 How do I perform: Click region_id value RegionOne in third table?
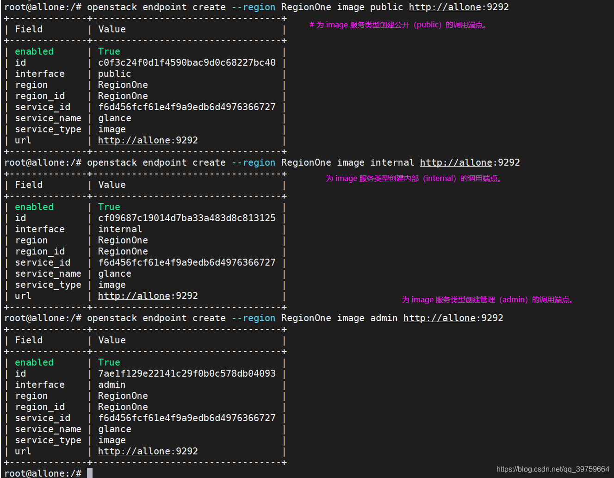[123, 407]
